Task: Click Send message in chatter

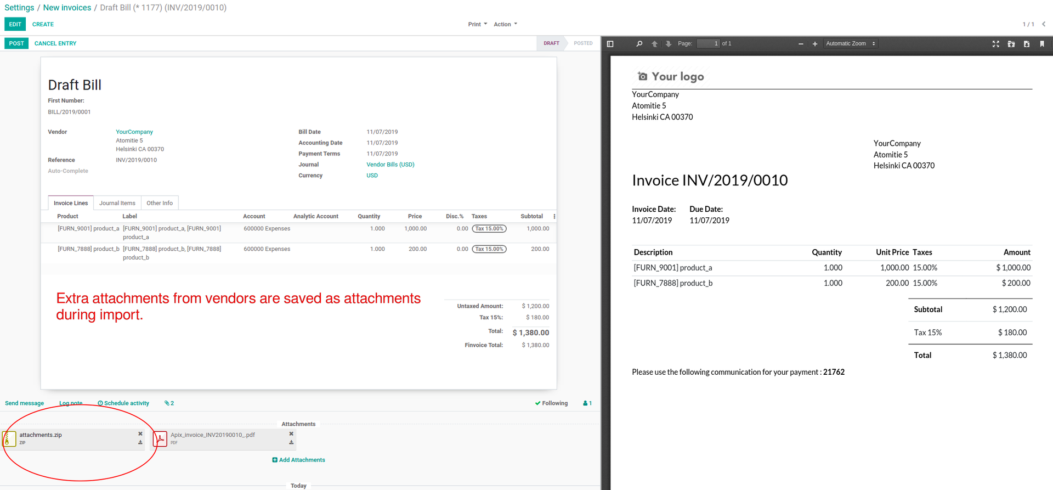Action: coord(24,403)
